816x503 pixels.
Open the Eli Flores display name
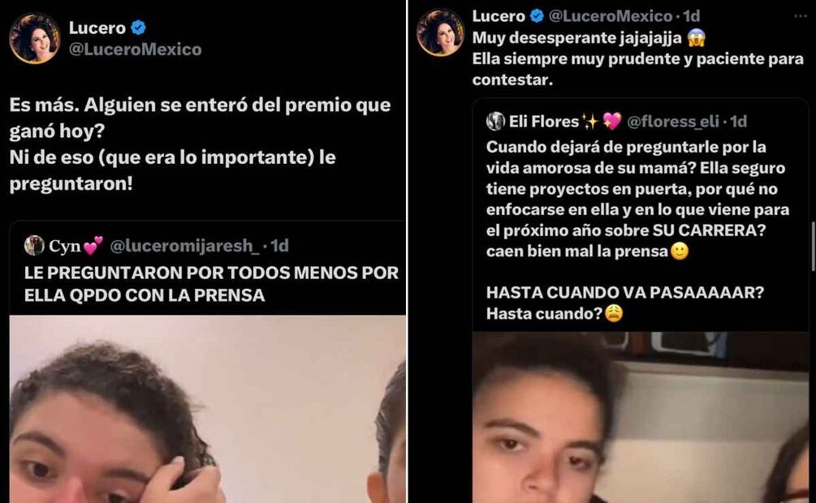pos(544,121)
